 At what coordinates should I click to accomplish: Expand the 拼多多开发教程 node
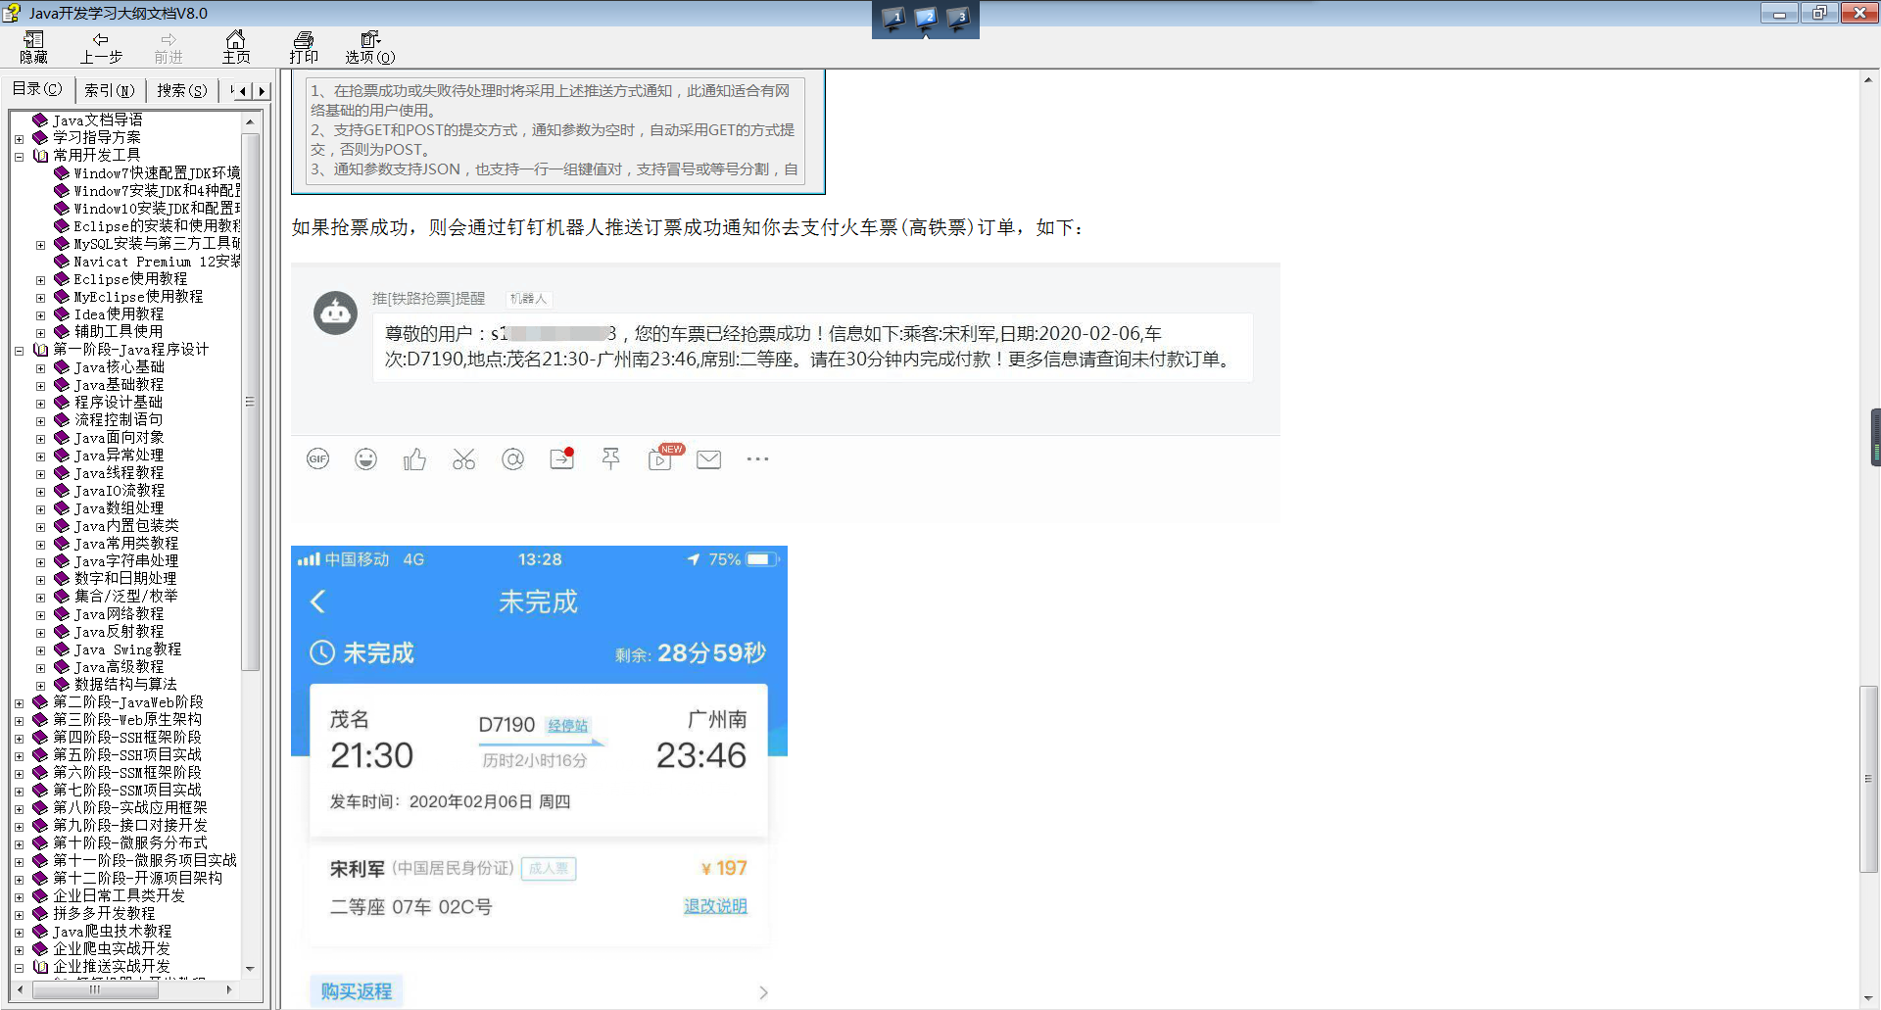(x=19, y=914)
